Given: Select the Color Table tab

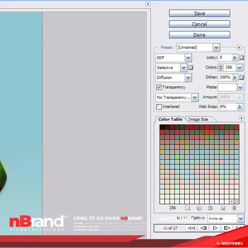Looking at the screenshot, I should [x=170, y=119].
